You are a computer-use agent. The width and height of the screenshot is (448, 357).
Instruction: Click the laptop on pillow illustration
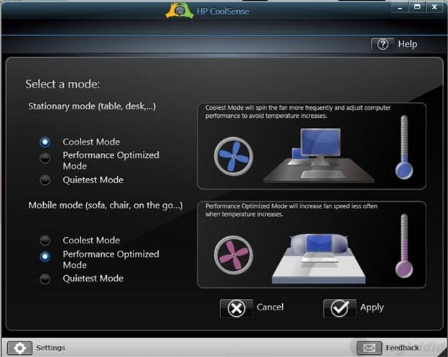319,259
